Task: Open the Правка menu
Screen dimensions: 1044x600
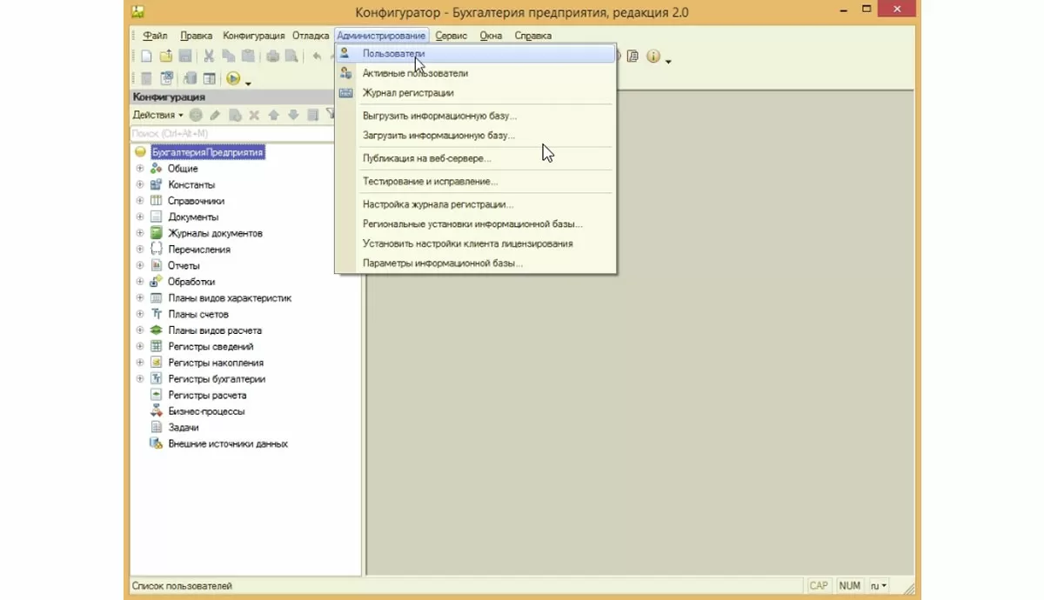Action: click(x=197, y=36)
